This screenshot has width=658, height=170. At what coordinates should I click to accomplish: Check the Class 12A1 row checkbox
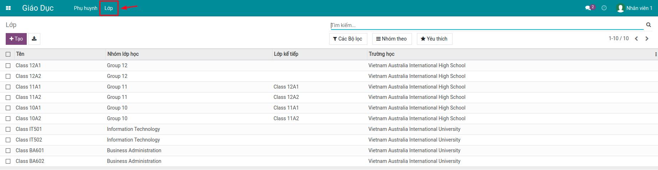pos(8,65)
